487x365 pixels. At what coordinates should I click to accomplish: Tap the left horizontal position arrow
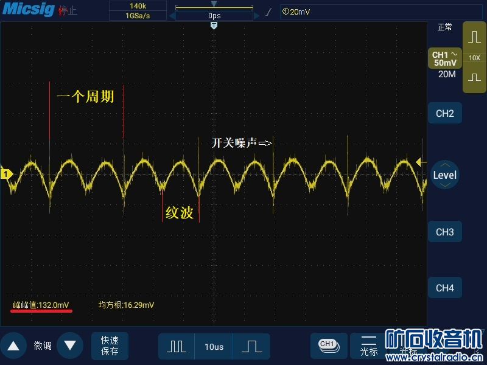[x=172, y=16]
